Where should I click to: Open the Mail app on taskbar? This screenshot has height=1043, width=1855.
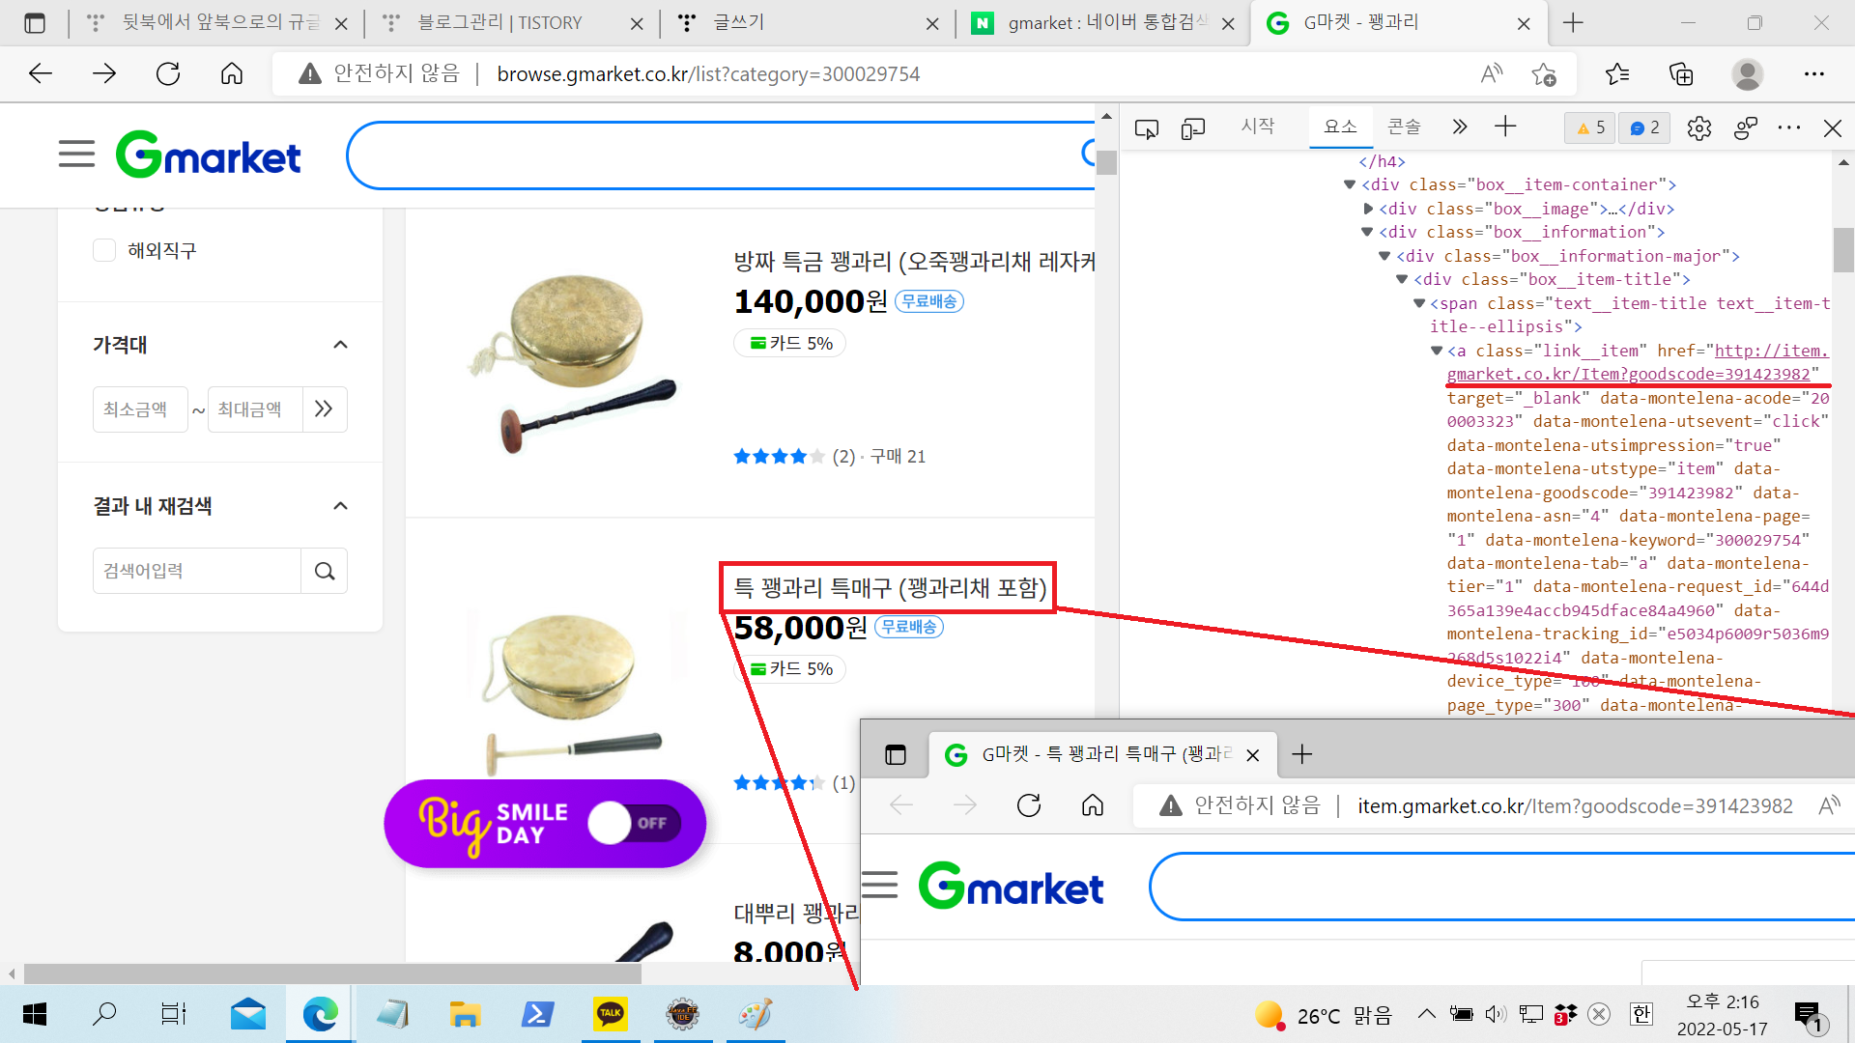[x=248, y=1014]
